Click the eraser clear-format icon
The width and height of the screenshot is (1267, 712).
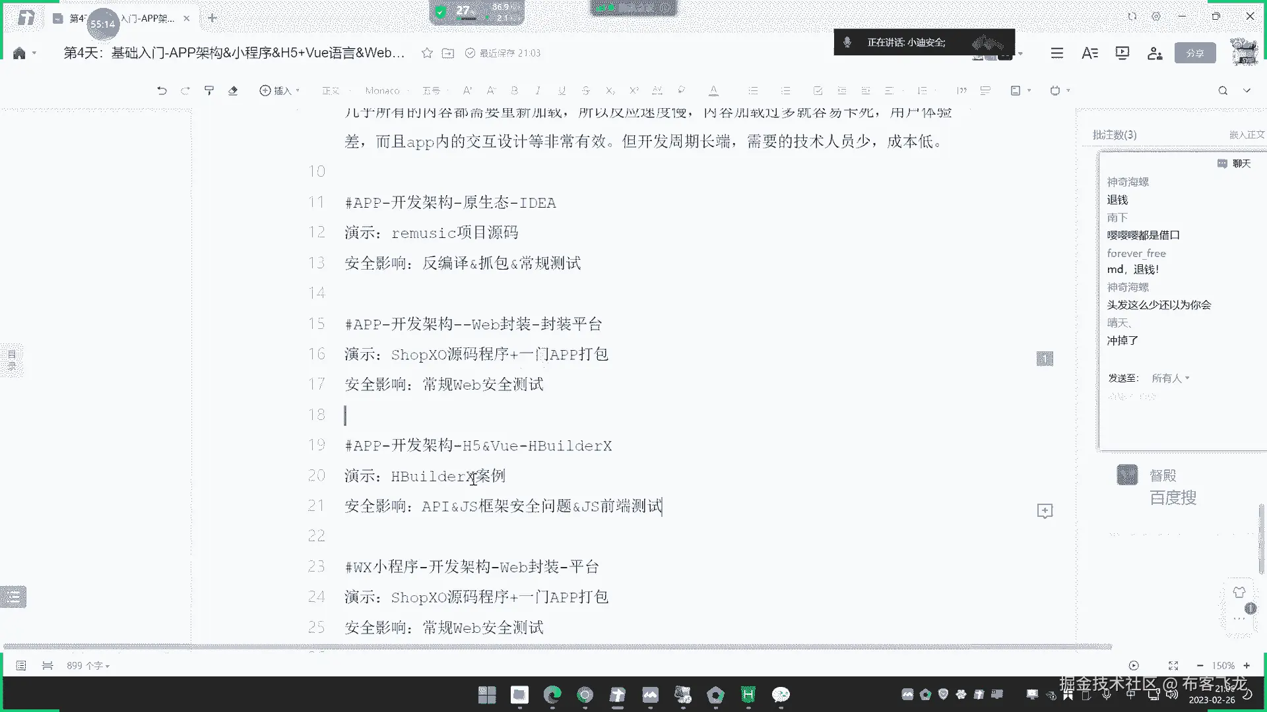tap(233, 91)
